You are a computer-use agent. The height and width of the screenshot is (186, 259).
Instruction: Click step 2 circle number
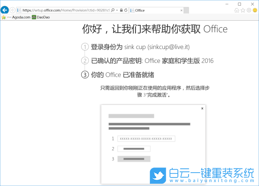pyautogui.click(x=85, y=61)
